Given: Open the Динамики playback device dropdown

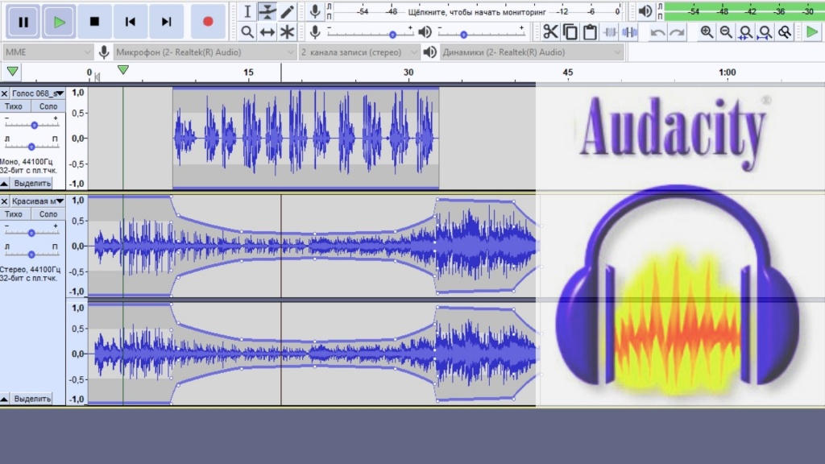Looking at the screenshot, I should pyautogui.click(x=532, y=52).
